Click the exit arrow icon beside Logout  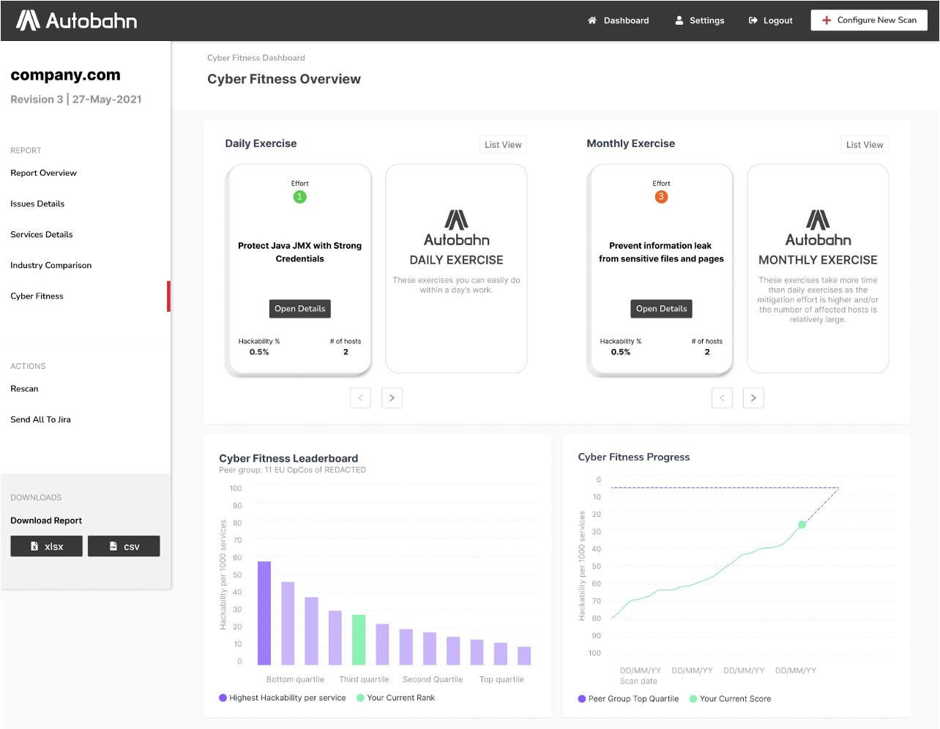753,20
